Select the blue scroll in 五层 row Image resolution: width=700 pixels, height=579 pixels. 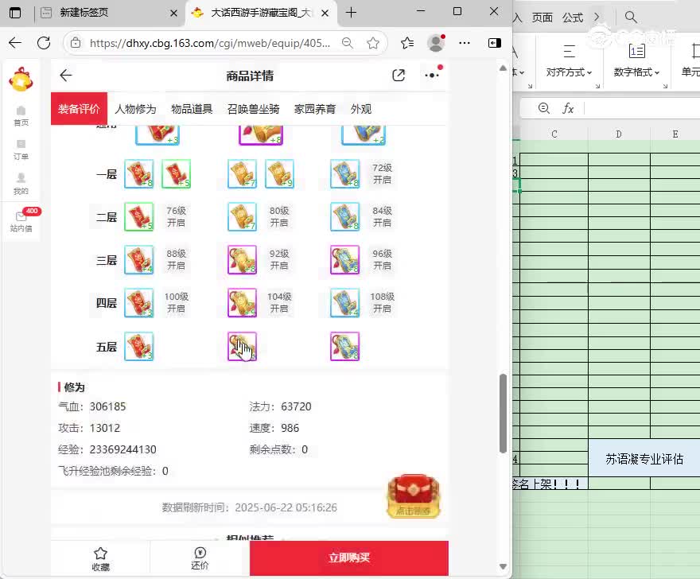pos(344,346)
